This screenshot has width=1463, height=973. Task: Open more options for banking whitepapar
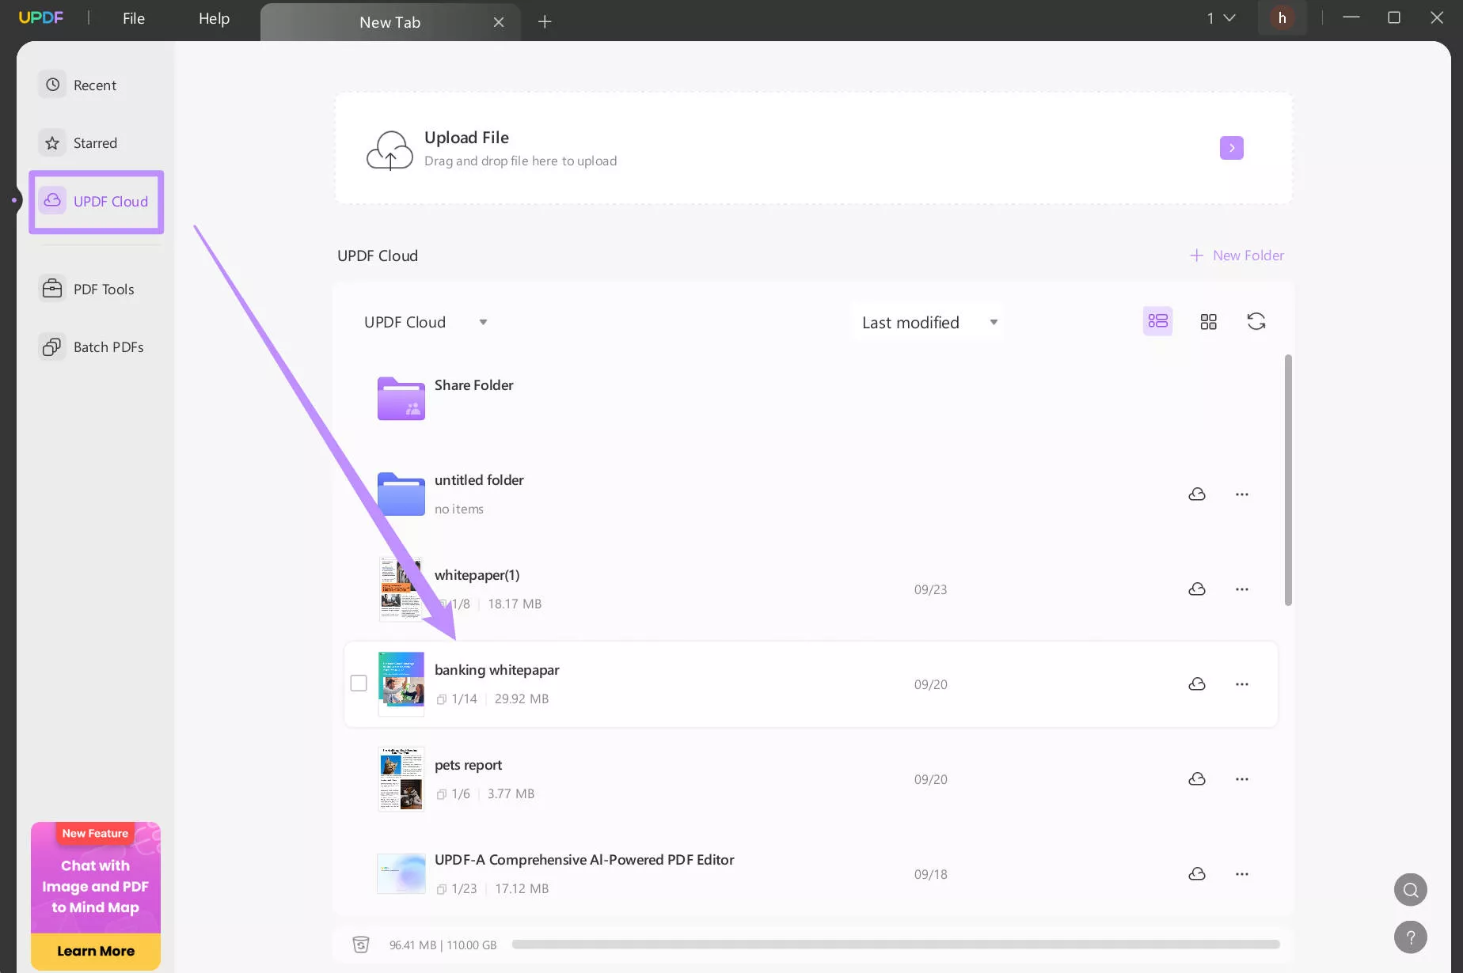coord(1242,684)
